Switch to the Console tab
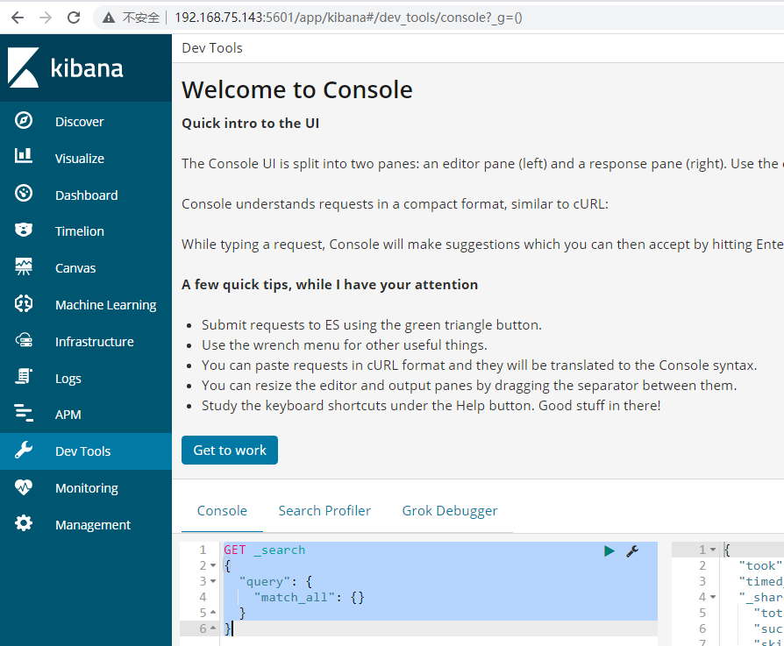784x646 pixels. click(x=222, y=511)
